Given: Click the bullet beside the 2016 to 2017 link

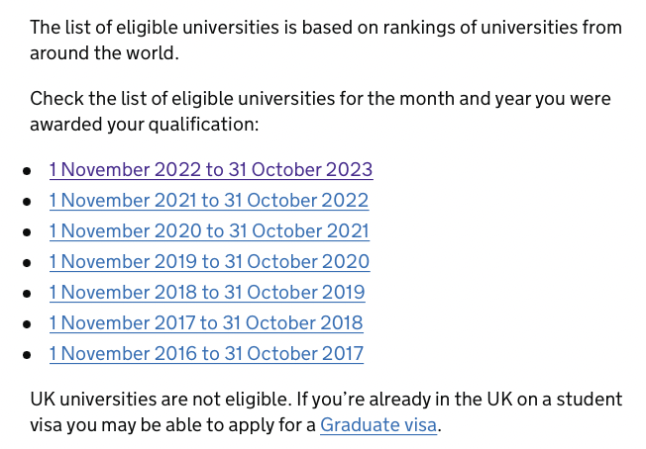Looking at the screenshot, I should click(27, 355).
